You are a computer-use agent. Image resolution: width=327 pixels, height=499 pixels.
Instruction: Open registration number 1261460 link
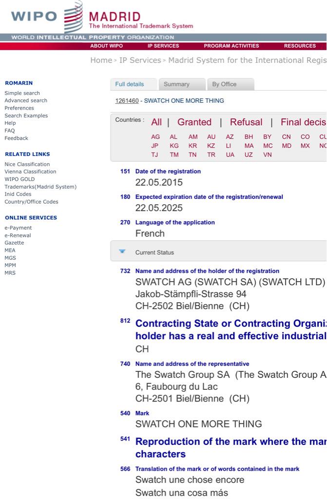tap(127, 101)
